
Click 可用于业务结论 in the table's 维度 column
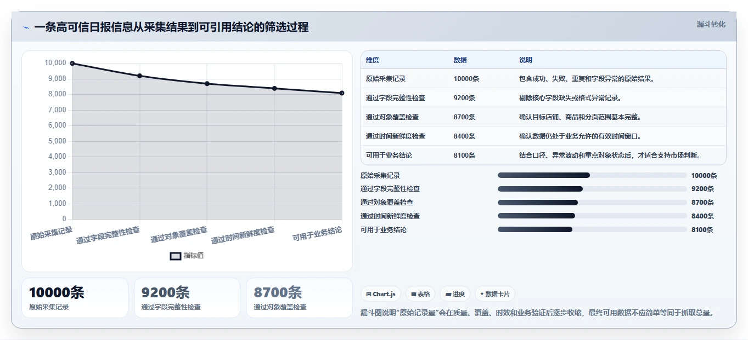(x=389, y=155)
